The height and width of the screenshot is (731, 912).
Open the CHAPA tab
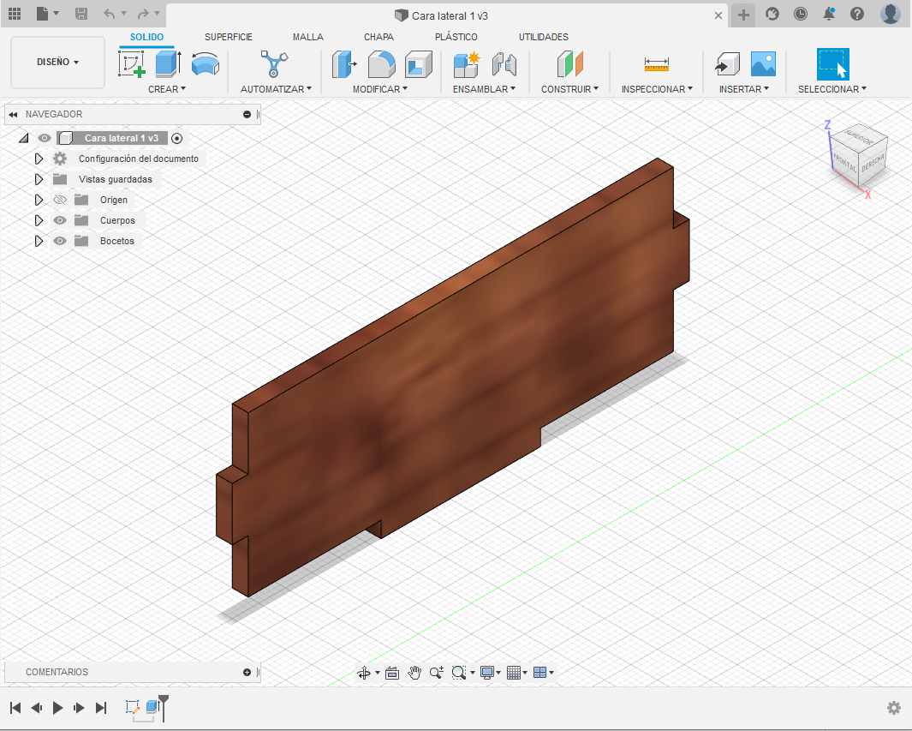pos(379,37)
